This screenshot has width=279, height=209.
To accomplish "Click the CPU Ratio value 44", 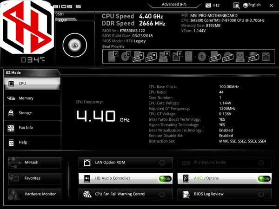I will [x=221, y=92].
